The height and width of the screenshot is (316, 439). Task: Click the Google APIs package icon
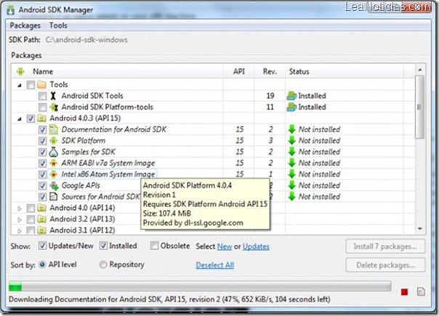click(52, 185)
